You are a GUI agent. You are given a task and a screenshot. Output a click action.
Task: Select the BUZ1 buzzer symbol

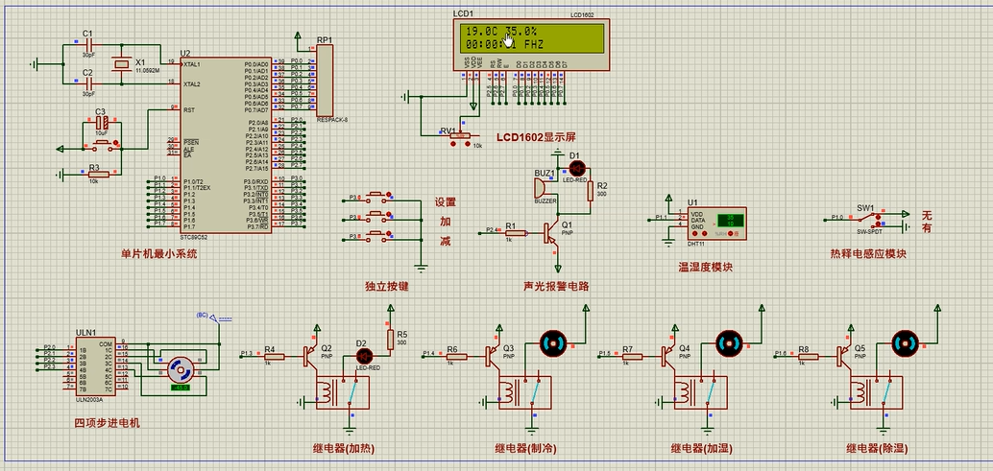point(542,190)
